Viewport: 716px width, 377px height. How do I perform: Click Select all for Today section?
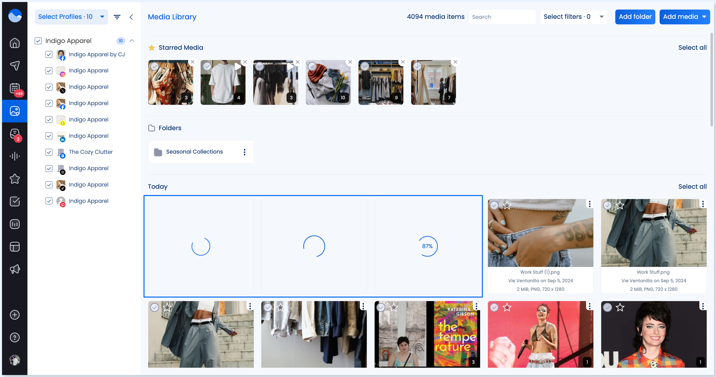692,187
